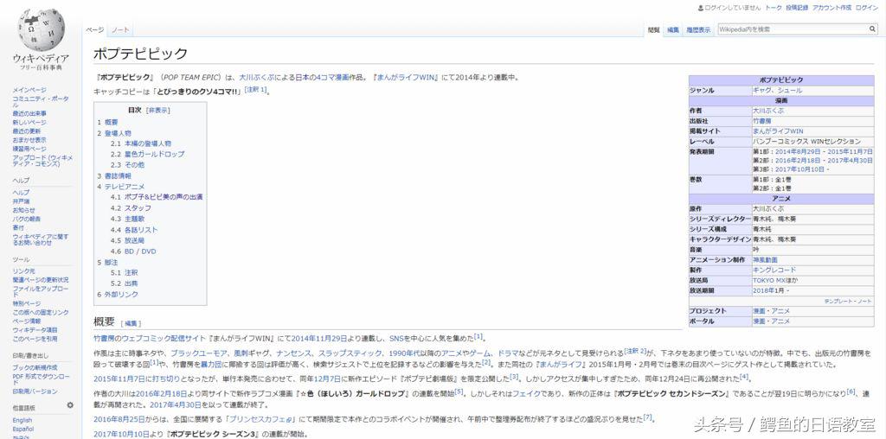Open シュール genre link in infobox
The image size is (886, 439).
tap(790, 90)
